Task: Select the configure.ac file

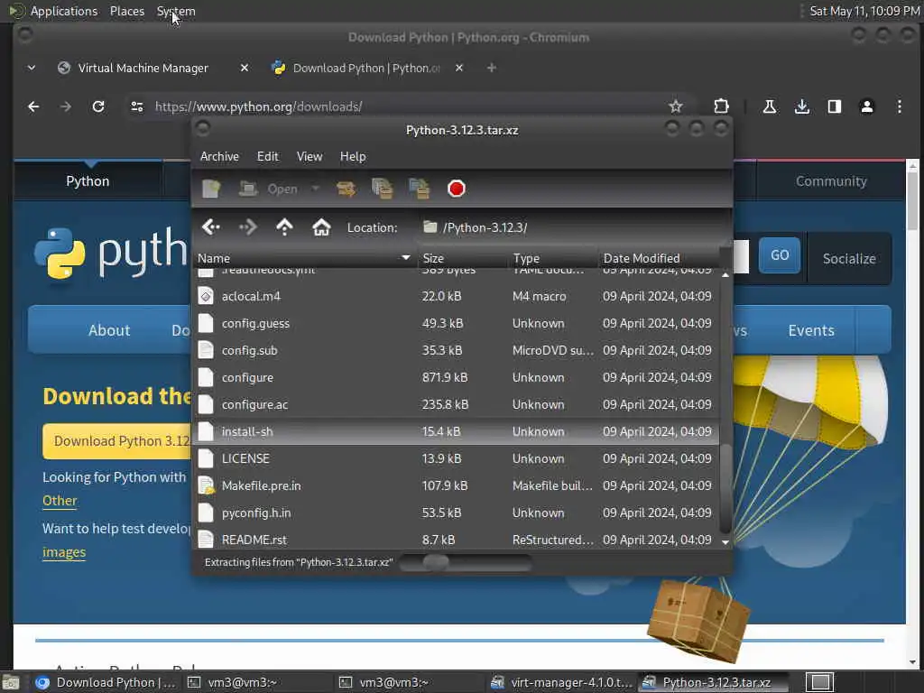Action: coord(456,404)
